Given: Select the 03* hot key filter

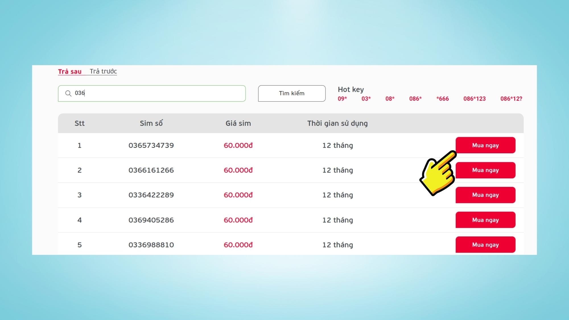Looking at the screenshot, I should pos(366,99).
